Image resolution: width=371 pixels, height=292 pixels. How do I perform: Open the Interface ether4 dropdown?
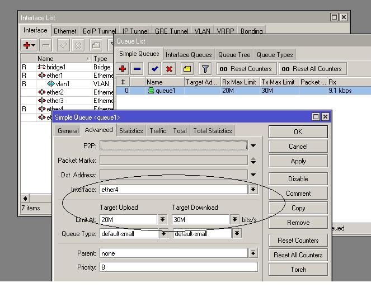(x=253, y=190)
